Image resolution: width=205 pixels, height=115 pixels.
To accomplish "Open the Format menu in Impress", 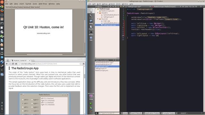I will pos(28,4).
